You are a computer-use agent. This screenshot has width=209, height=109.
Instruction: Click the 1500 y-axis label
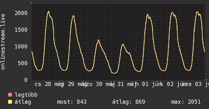(21, 30)
